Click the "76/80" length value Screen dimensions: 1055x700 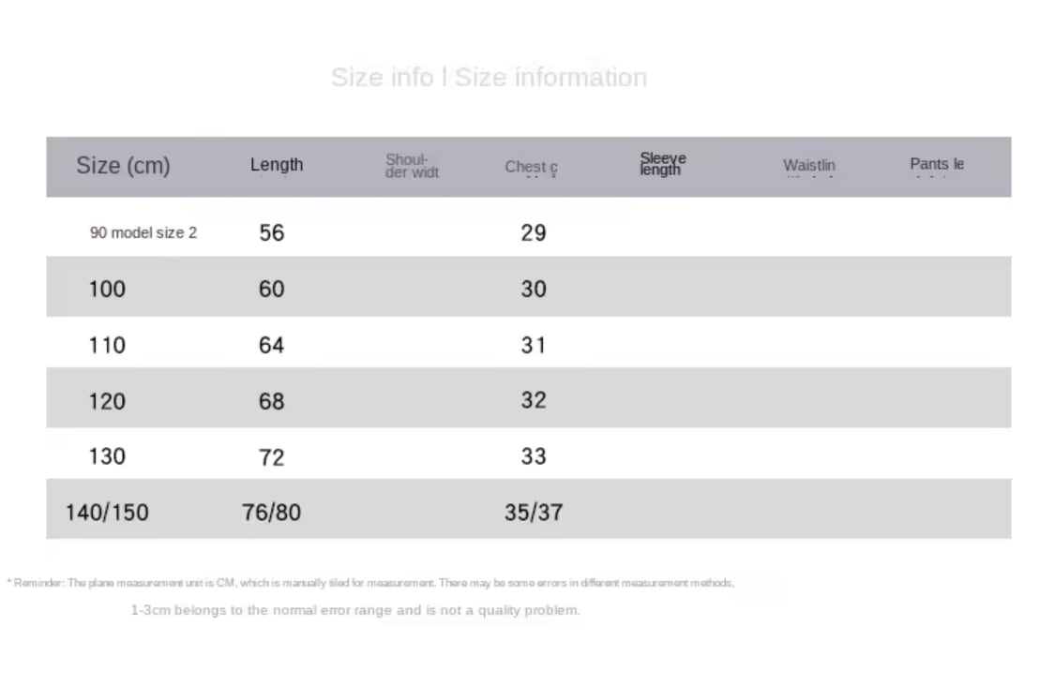coord(272,513)
